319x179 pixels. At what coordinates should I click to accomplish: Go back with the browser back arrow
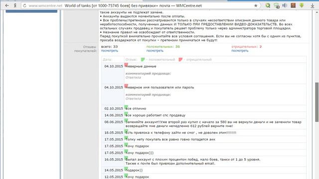click(x=6, y=5)
